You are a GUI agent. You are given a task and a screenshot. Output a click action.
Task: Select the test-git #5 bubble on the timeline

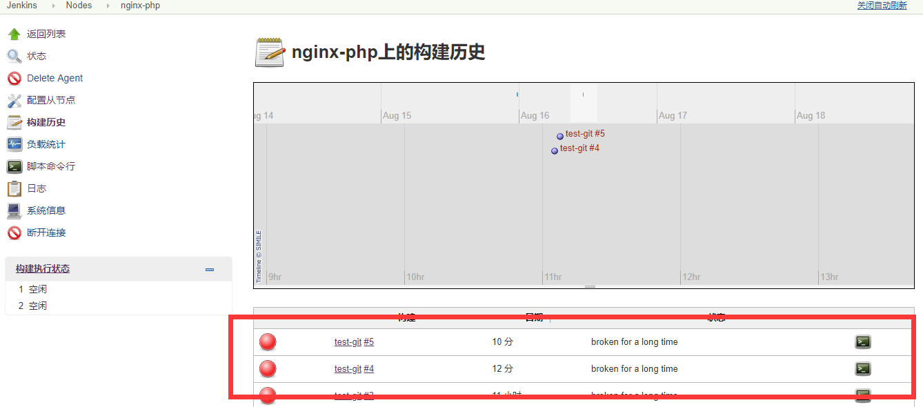click(559, 135)
